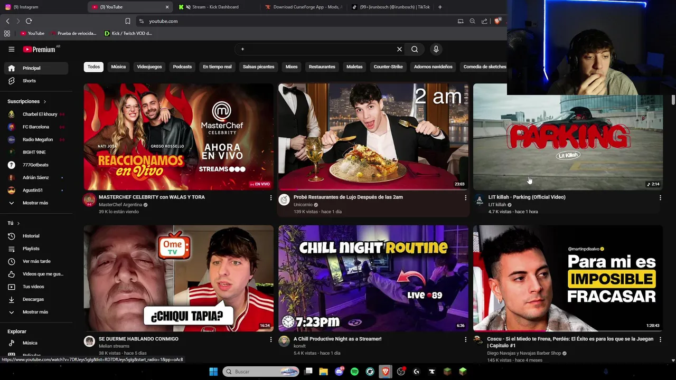The width and height of the screenshot is (676, 380).
Task: Open Shorts in the sidebar
Action: click(x=36, y=81)
